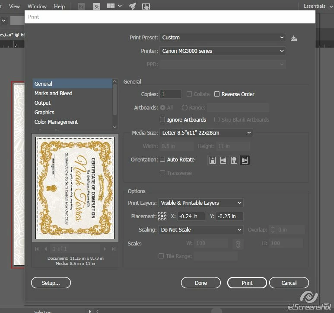Screen dimensions: 334x313
Task: Enable Reverse Order checkbox
Action: pos(216,94)
